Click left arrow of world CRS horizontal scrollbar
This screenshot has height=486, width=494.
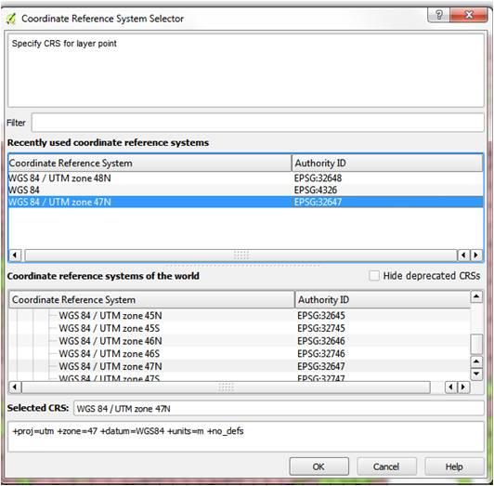pos(15,387)
